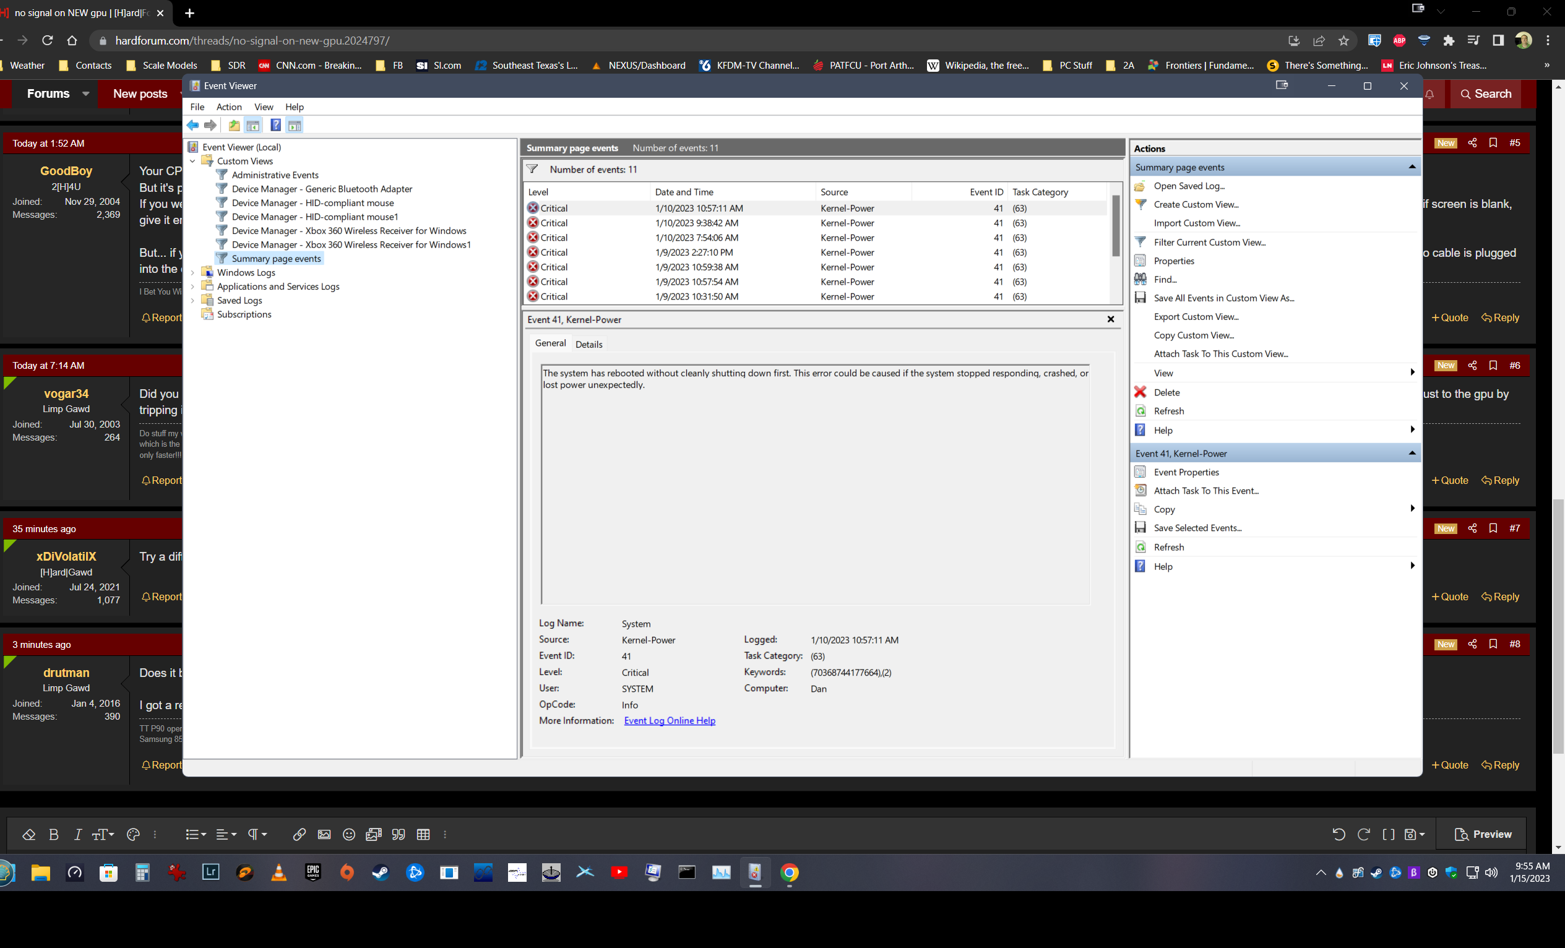The image size is (1565, 948).
Task: Expand Applications and Services Logs node
Action: (192, 287)
